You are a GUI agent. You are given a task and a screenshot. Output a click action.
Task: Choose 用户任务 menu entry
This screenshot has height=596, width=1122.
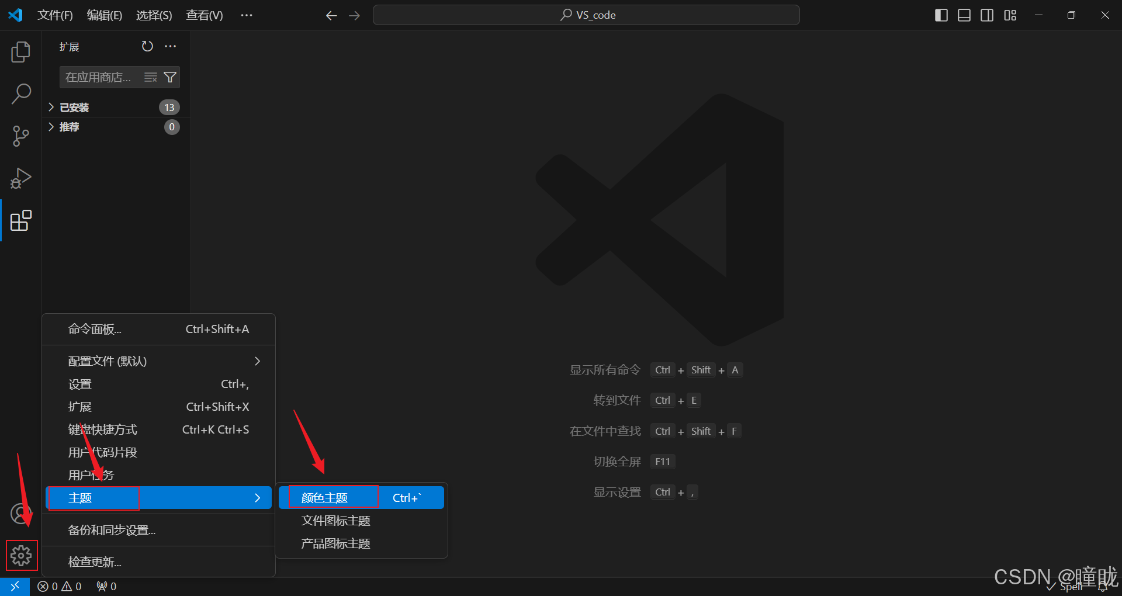coord(158,475)
